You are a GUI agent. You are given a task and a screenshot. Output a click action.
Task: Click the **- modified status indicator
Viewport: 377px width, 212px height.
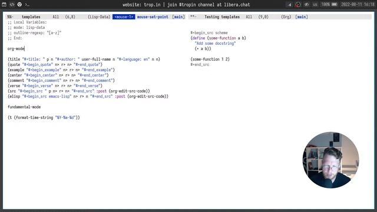tap(193, 17)
